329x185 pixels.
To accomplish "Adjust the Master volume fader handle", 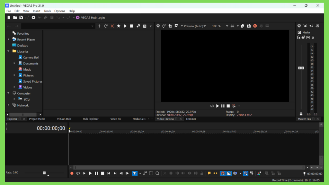I will pos(301,68).
